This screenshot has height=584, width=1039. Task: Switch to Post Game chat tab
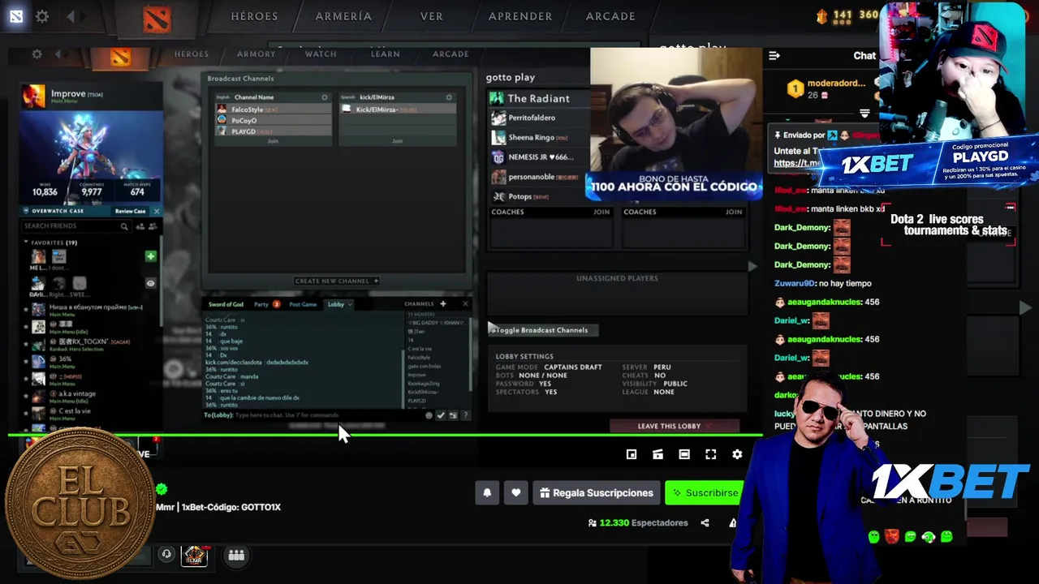coord(303,304)
